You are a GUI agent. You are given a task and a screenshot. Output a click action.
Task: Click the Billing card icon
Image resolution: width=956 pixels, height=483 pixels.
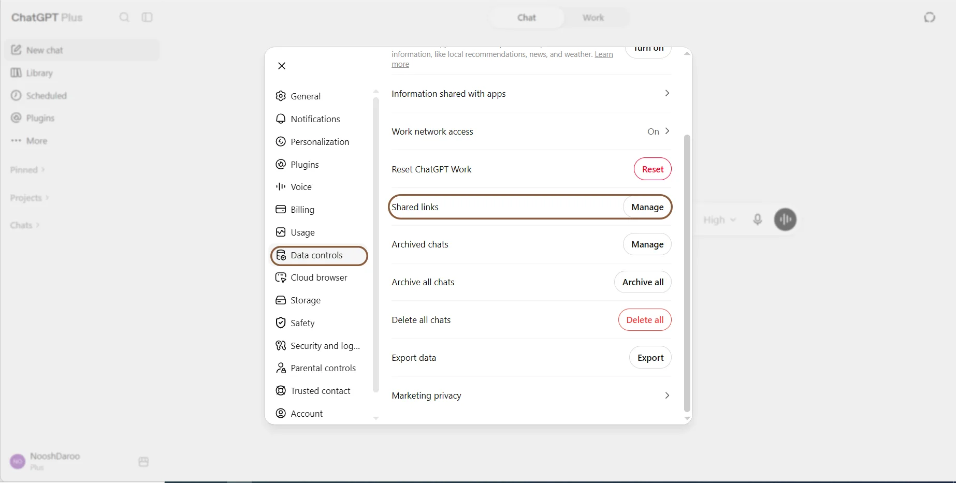point(281,209)
